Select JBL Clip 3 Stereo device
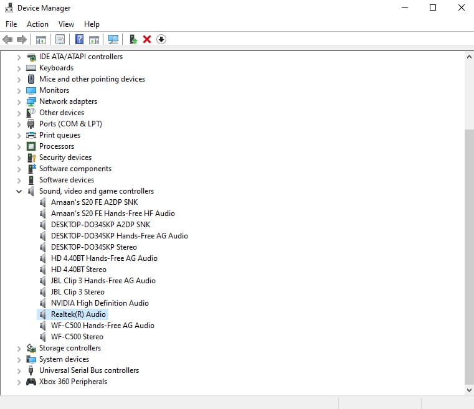The image size is (474, 409). click(x=77, y=292)
